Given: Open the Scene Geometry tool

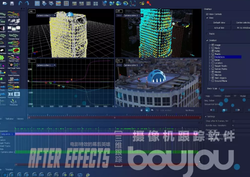Looking at the screenshot, I should tap(14, 73).
